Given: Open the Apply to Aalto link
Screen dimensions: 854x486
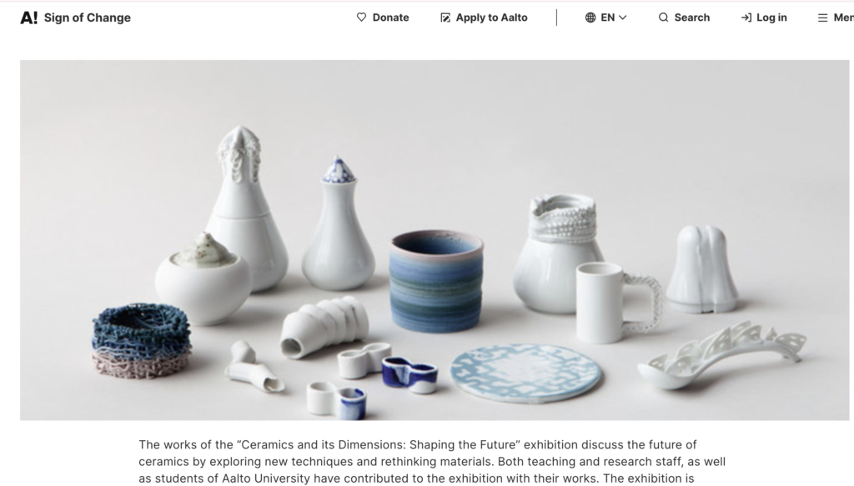Looking at the screenshot, I should coord(485,18).
